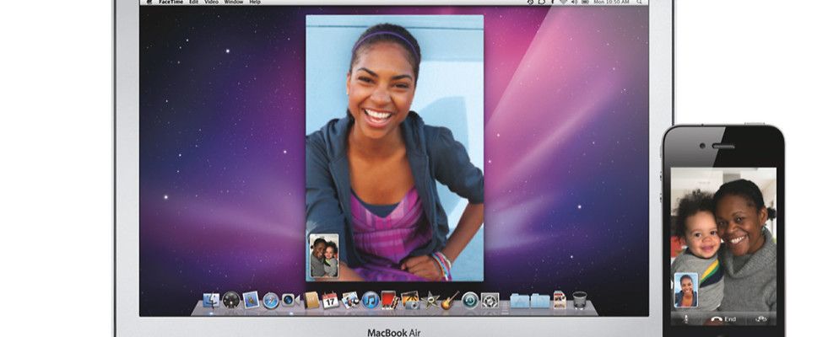Tap End call button on iPhone

723,319
